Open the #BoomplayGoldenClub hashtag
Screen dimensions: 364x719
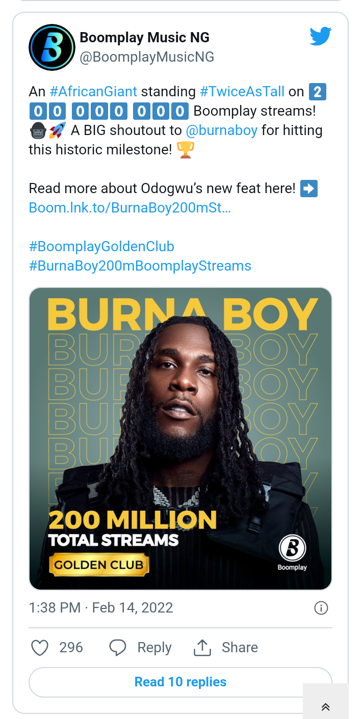click(x=101, y=247)
